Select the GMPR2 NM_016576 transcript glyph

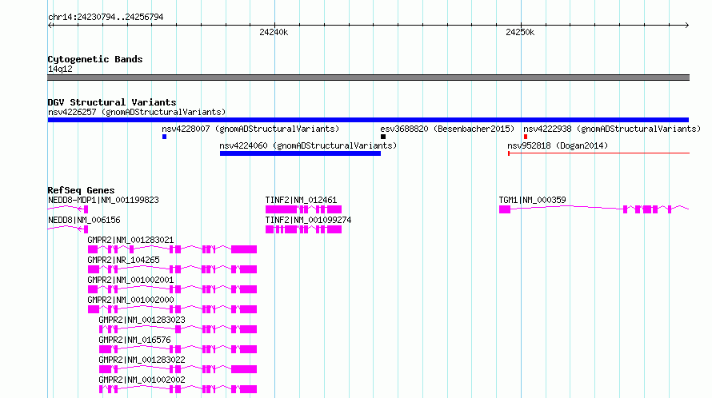[x=178, y=349]
